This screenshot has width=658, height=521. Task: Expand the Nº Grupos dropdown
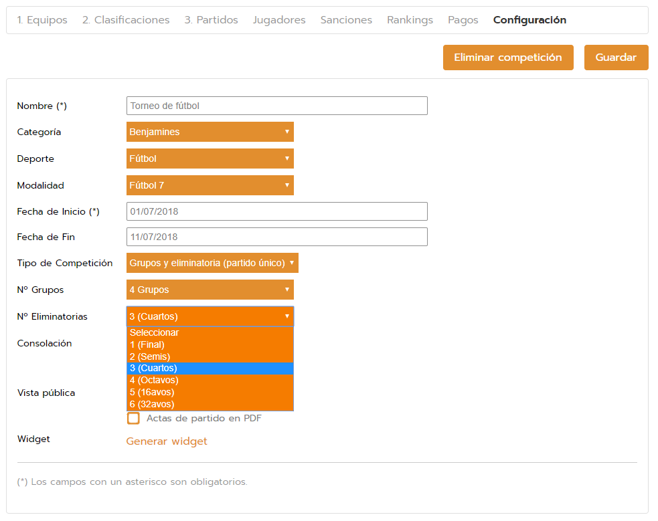click(x=210, y=290)
